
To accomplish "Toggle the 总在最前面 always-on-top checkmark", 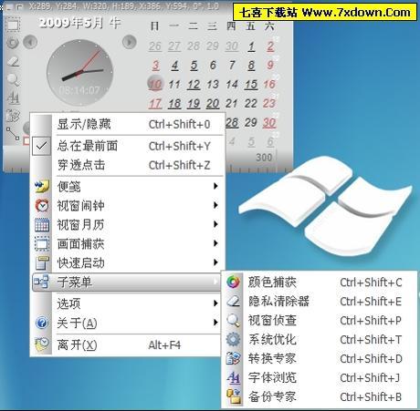I will coord(41,146).
